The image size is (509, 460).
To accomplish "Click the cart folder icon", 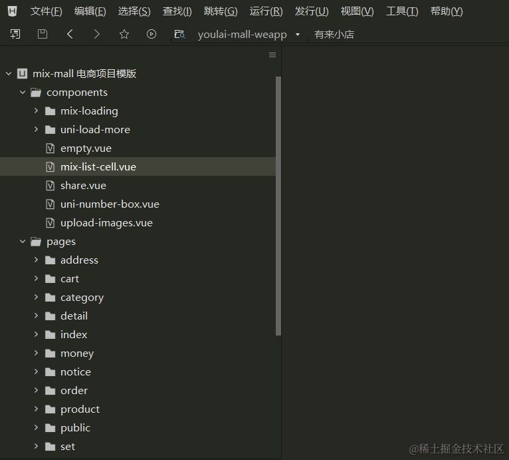I will tap(50, 279).
